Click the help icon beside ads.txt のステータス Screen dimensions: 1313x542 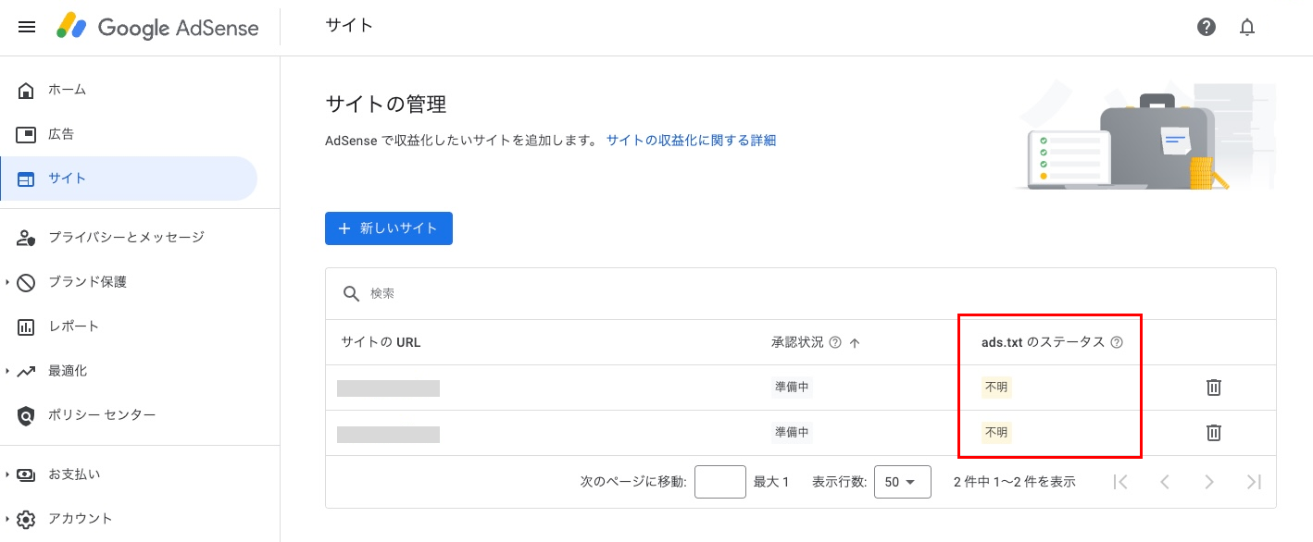pyautogui.click(x=1117, y=342)
